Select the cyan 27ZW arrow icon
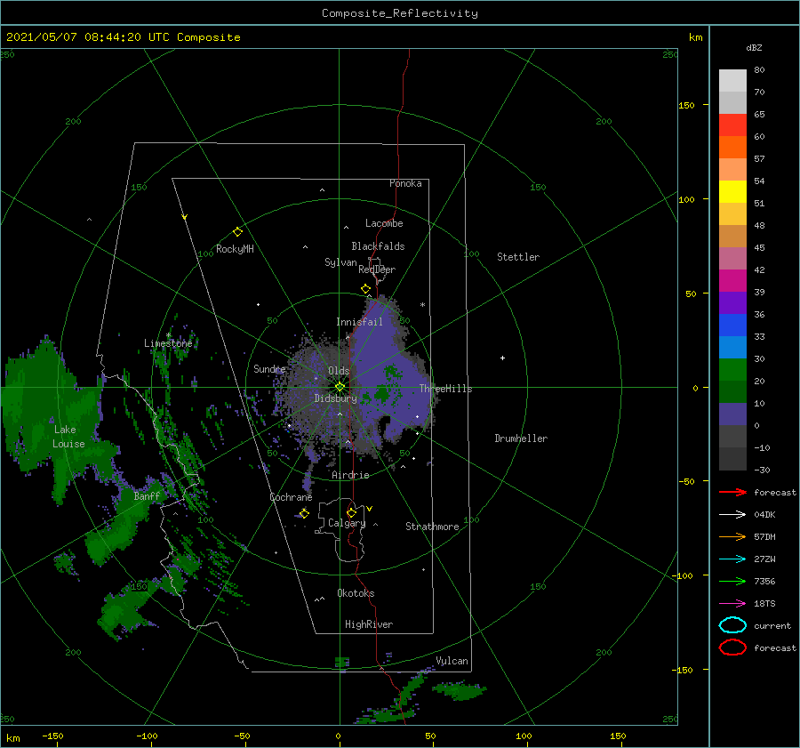 [732, 559]
